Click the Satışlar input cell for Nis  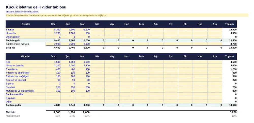(x=97, y=30)
